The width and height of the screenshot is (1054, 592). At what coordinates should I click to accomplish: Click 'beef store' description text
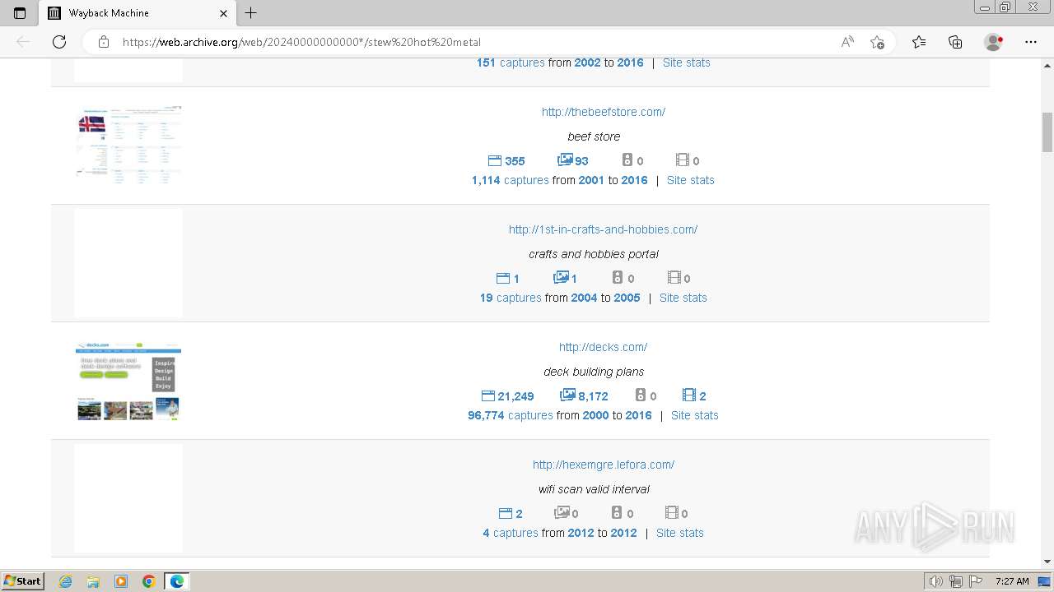(x=594, y=136)
